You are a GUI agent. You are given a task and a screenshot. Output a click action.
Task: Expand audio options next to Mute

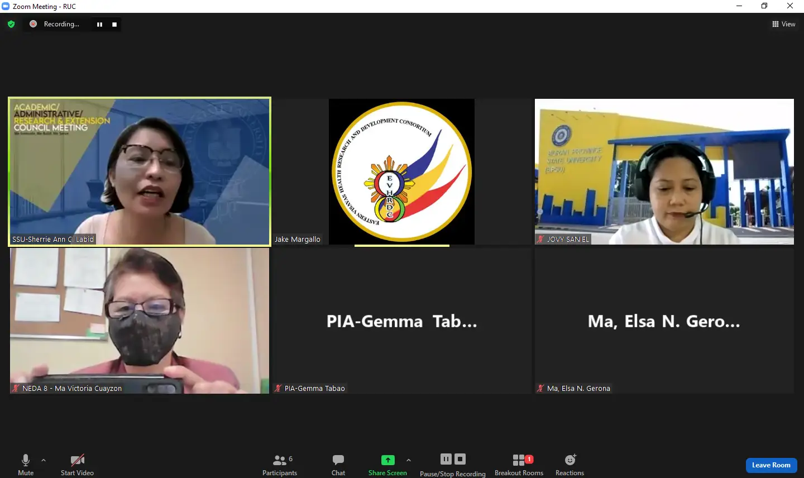[44, 460]
